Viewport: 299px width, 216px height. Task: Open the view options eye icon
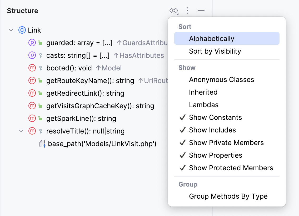point(173,11)
